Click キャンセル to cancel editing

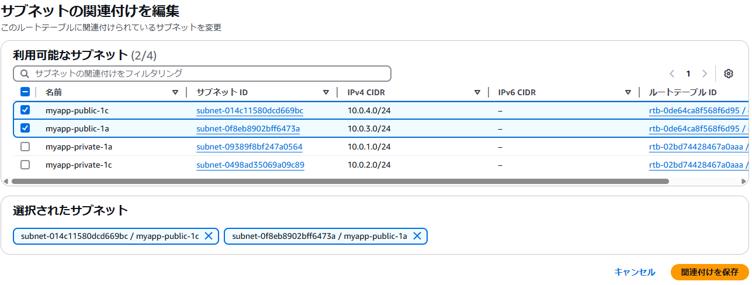point(635,272)
